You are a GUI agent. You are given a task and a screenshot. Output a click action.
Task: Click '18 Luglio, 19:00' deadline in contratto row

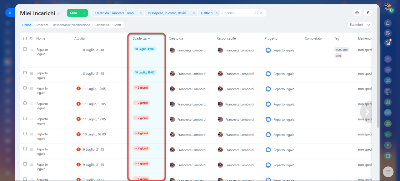tap(144, 49)
